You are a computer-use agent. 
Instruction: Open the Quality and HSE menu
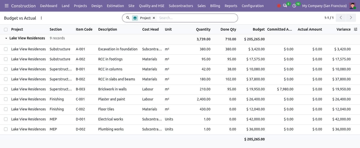point(151,6)
